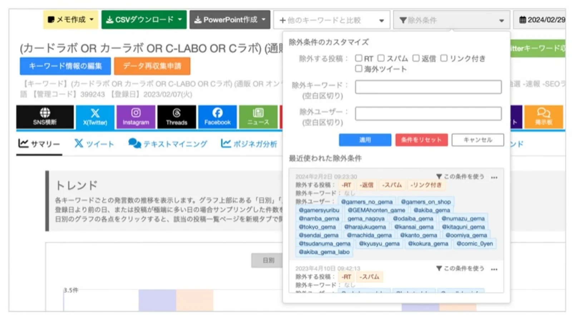This screenshot has height=318, width=572.
Task: Click the -返信 tag
Action: [366, 185]
